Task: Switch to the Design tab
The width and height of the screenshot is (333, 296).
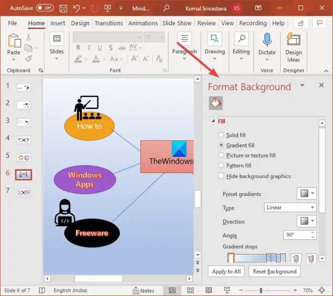Action: point(80,23)
